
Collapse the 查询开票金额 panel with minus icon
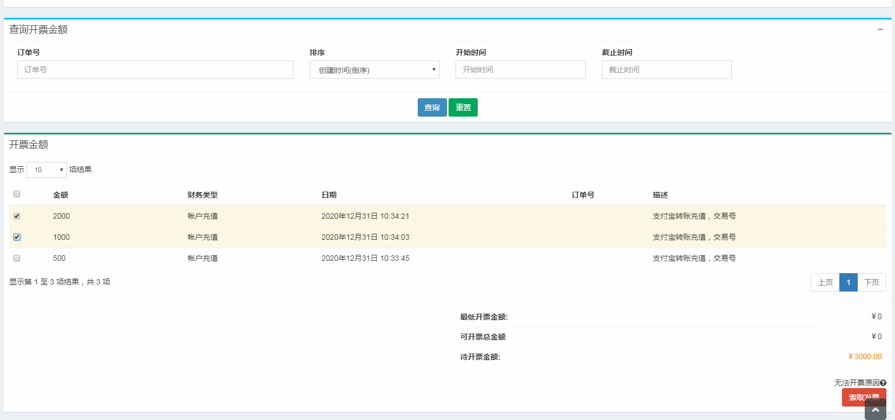[x=880, y=29]
